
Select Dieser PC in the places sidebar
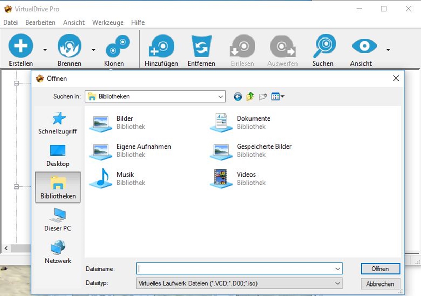[x=58, y=220]
